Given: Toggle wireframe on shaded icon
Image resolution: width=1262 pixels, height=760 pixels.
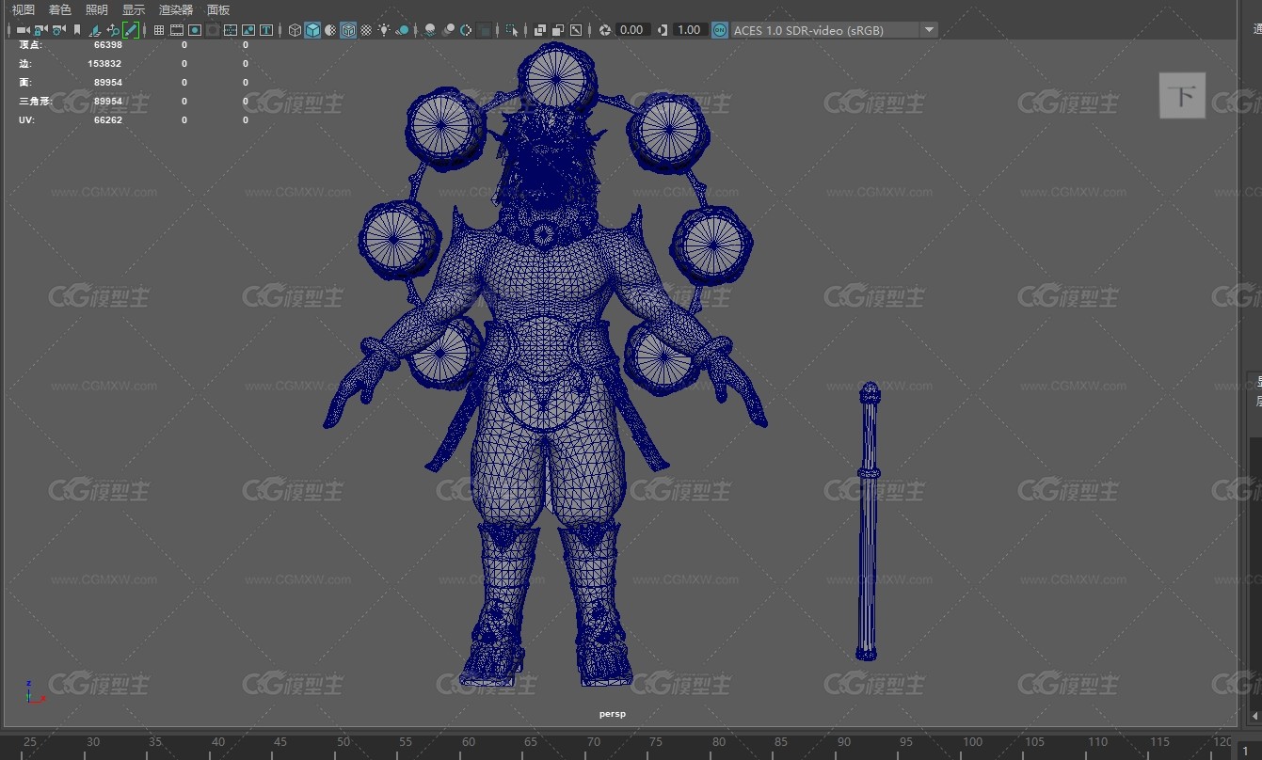Looking at the screenshot, I should [348, 30].
